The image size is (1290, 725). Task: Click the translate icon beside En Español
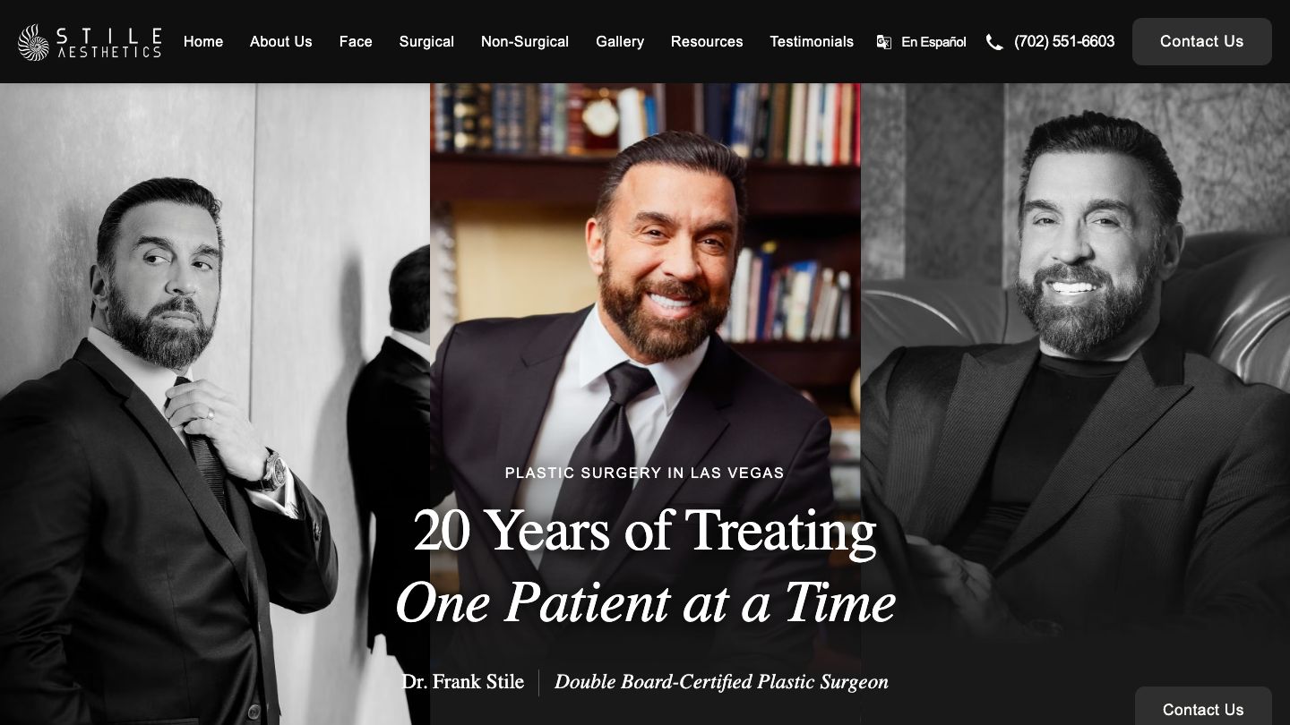(x=884, y=42)
